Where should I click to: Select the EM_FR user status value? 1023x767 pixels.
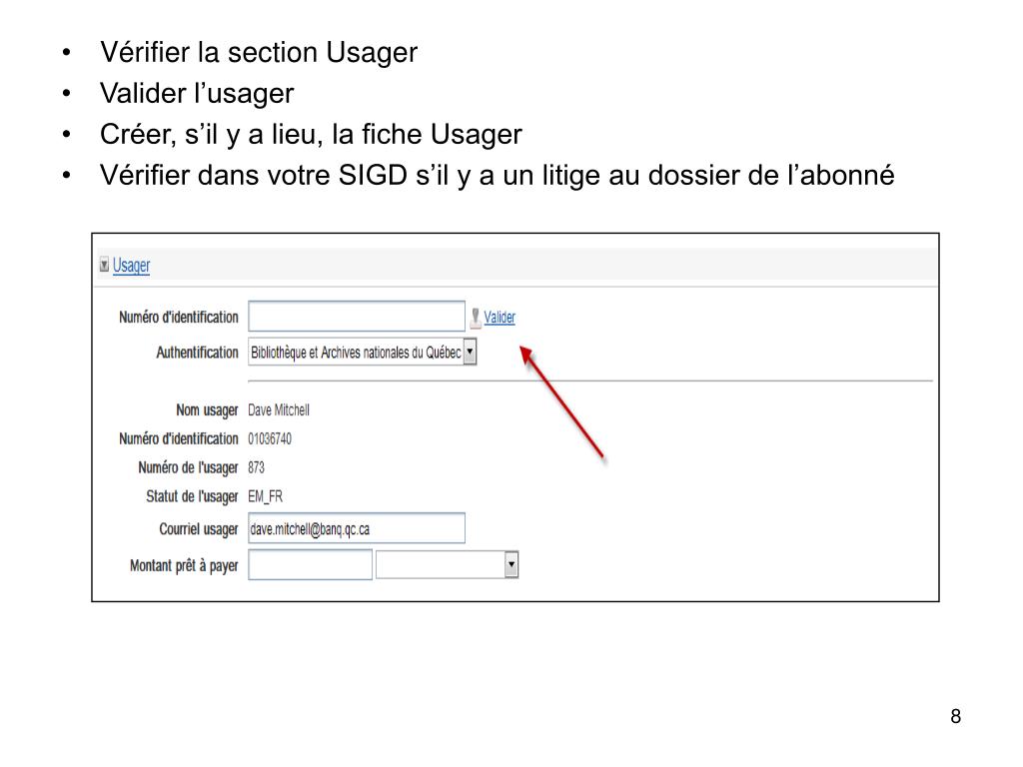265,497
